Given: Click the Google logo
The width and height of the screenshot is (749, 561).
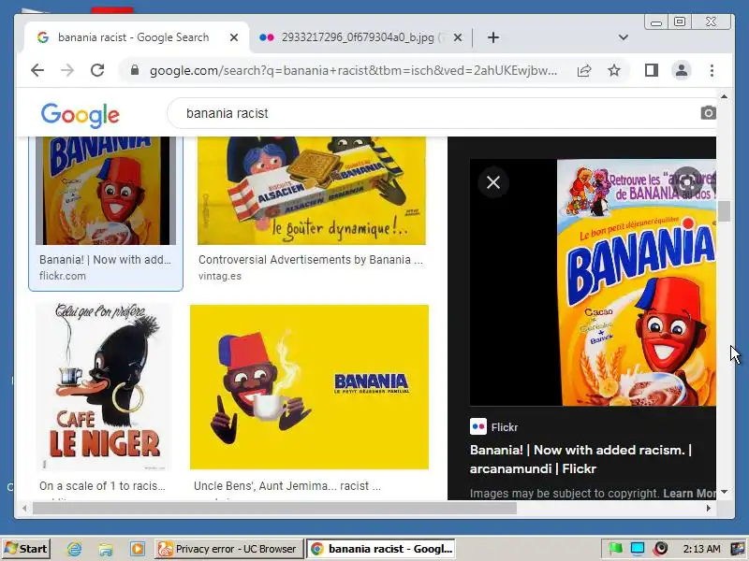Looking at the screenshot, I should [x=81, y=114].
